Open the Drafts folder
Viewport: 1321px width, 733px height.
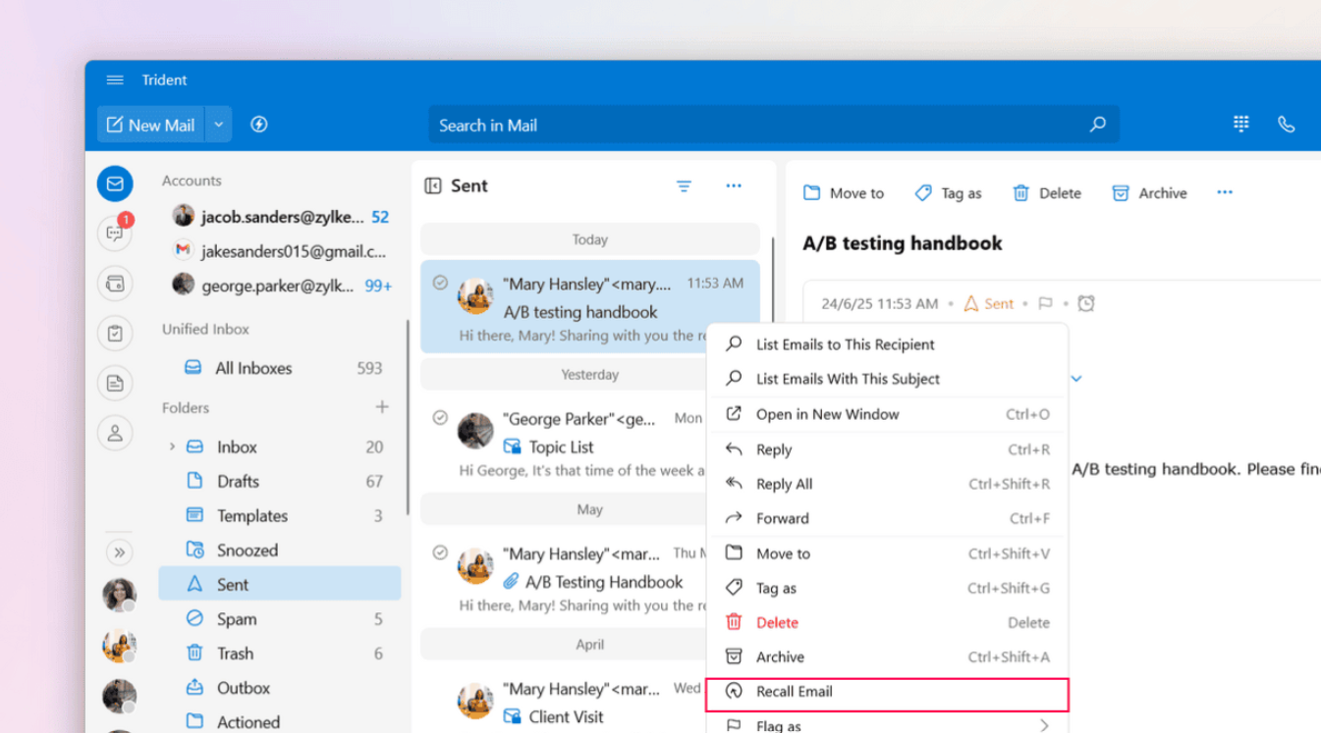281,481
